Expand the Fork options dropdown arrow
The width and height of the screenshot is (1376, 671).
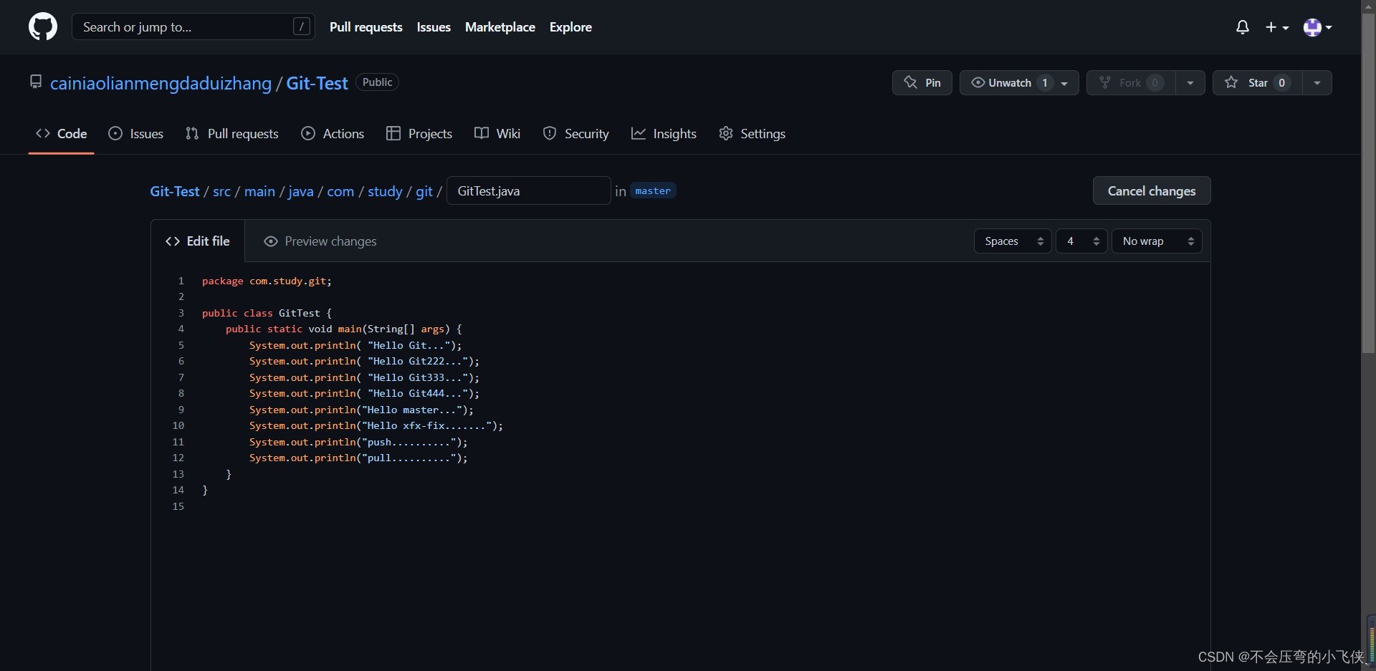1190,82
